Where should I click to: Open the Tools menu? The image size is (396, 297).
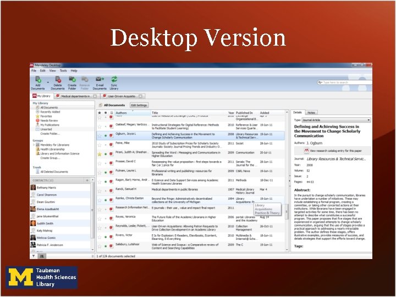(63, 71)
